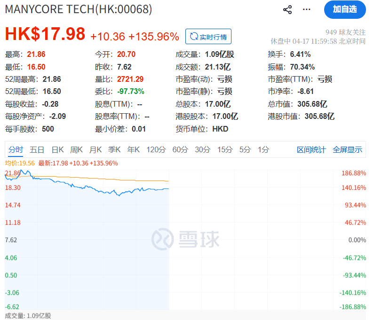Viewport: 374px width, 320px height.
Task: Click the 实时行情 refresh button
Action: click(208, 37)
